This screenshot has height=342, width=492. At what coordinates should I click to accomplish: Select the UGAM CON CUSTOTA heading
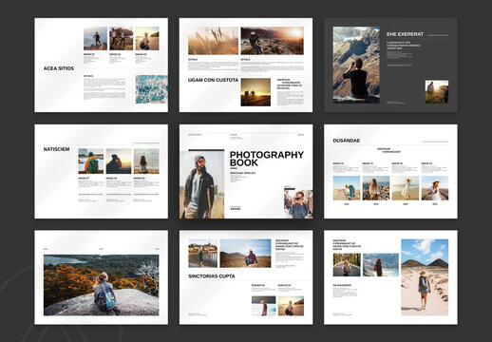213,80
